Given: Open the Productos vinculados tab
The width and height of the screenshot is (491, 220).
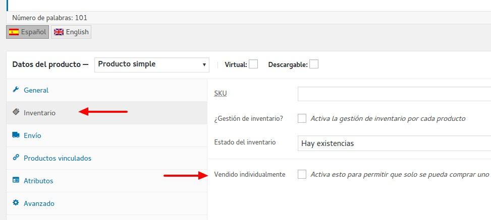Looking at the screenshot, I should (106, 158).
